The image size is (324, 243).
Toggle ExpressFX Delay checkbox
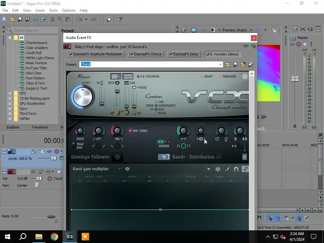click(x=171, y=54)
